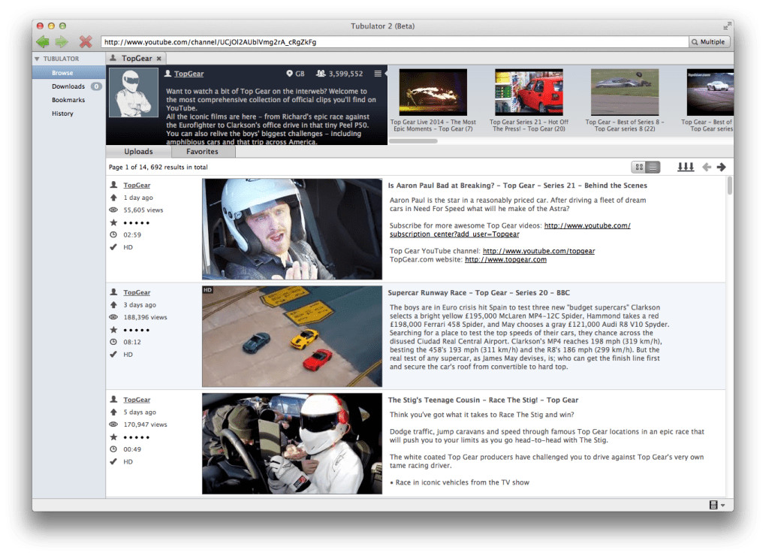Screen dimensions: 766x556
Task: Open the channel header menu icon
Action: pyautogui.click(x=378, y=74)
